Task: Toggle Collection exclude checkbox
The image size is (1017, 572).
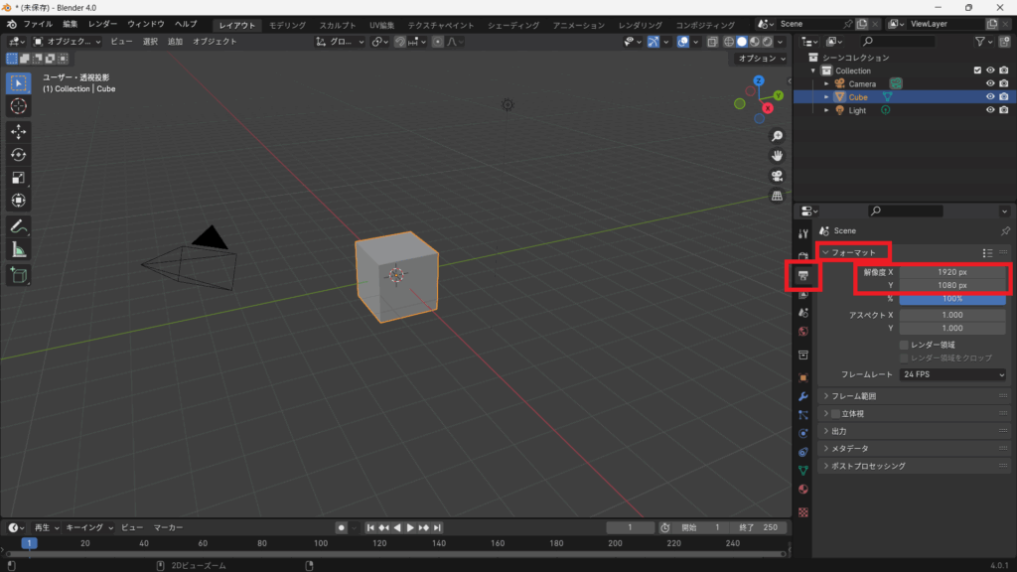Action: click(x=977, y=71)
